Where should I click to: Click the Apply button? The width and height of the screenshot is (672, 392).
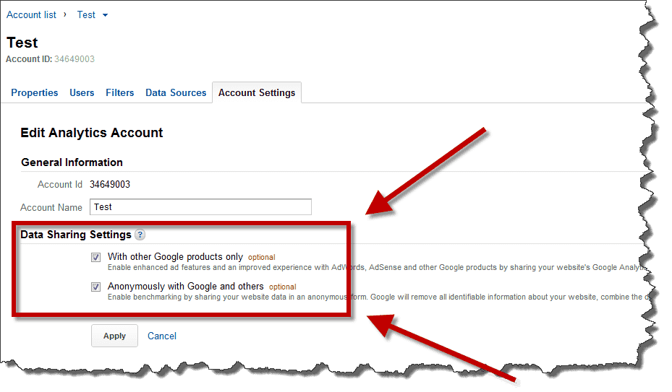click(x=114, y=336)
